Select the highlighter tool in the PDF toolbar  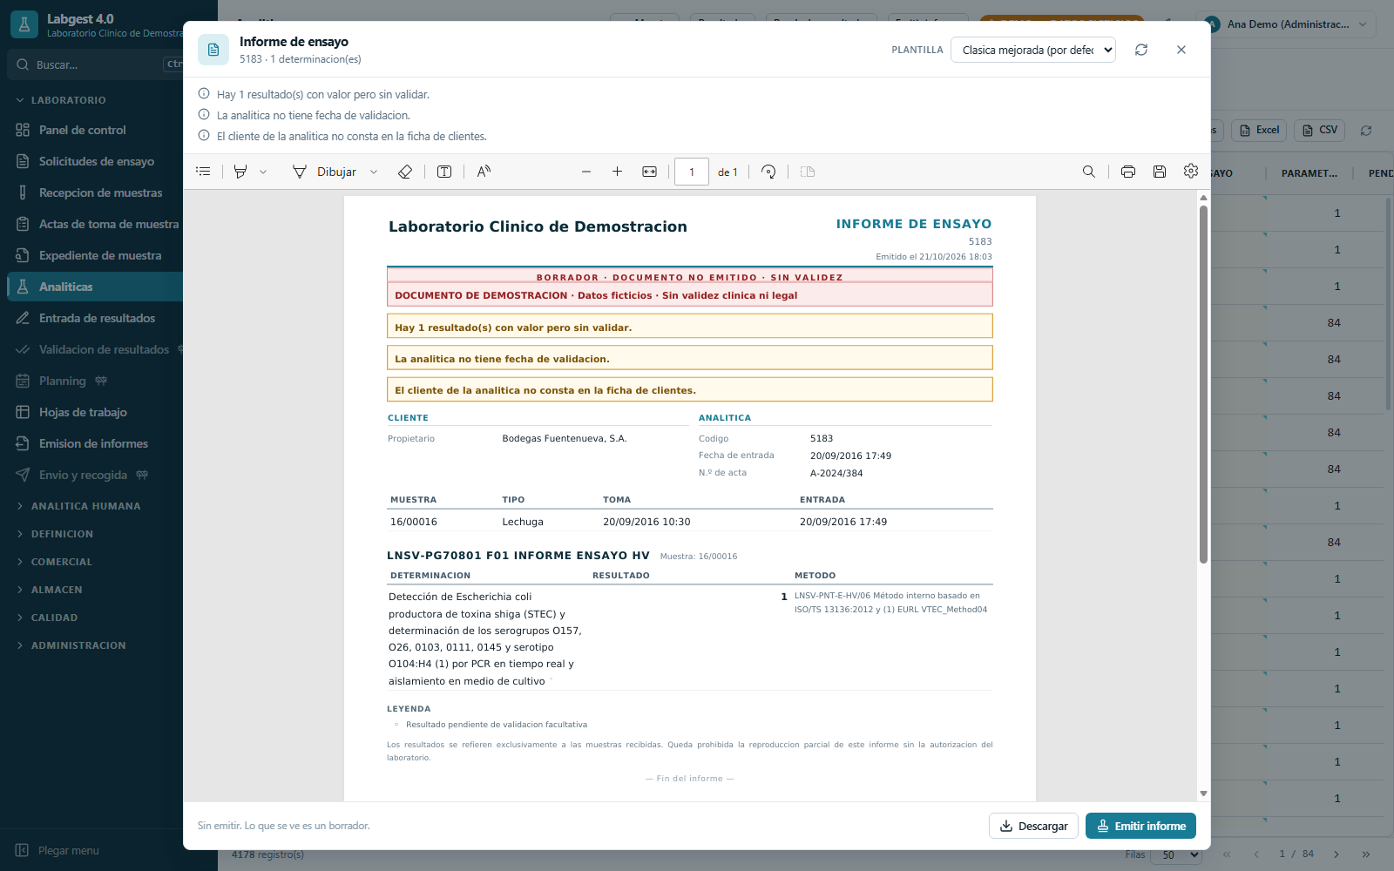click(240, 172)
